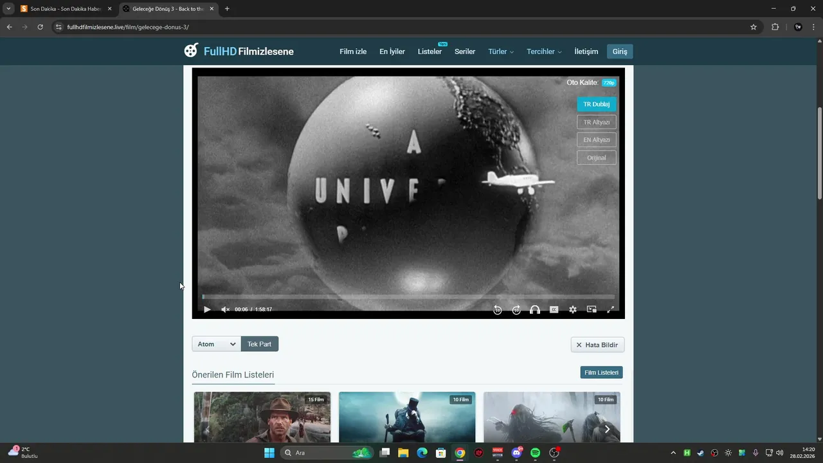Open Film Listeleri button
This screenshot has height=463, width=823.
click(x=601, y=372)
